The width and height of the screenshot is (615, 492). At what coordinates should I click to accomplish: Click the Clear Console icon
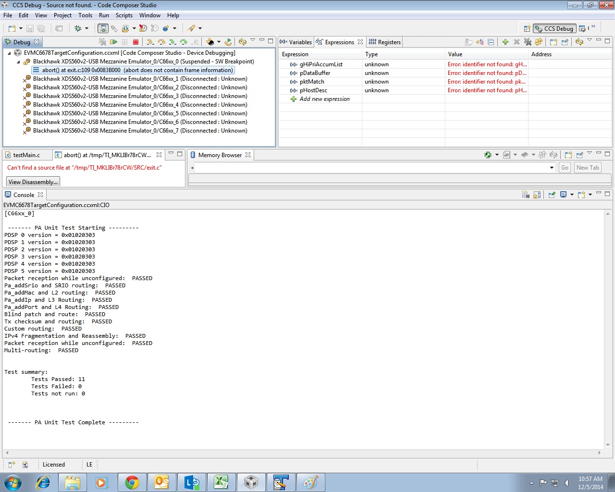526,195
